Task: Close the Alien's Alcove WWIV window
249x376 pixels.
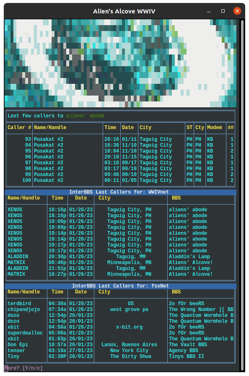Action: pos(237,11)
